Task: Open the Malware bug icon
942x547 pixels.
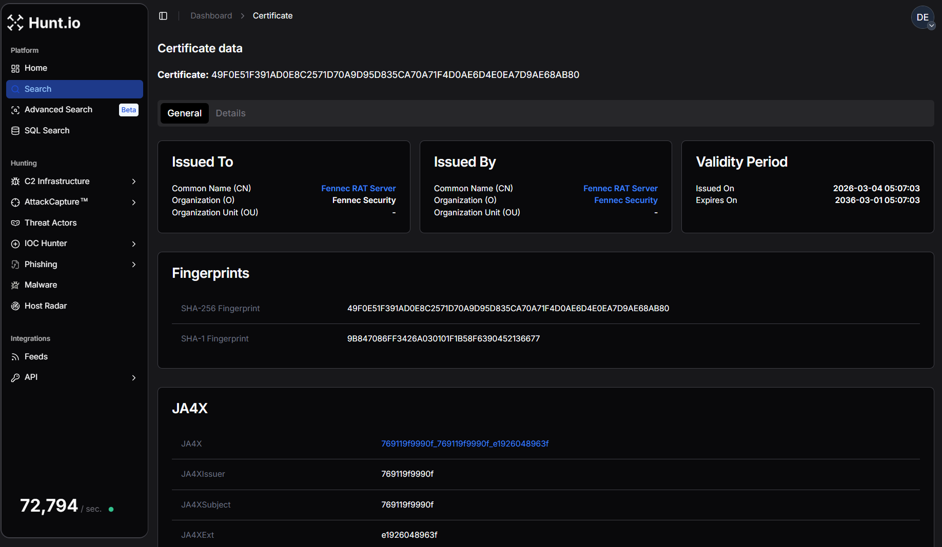Action: click(x=15, y=285)
